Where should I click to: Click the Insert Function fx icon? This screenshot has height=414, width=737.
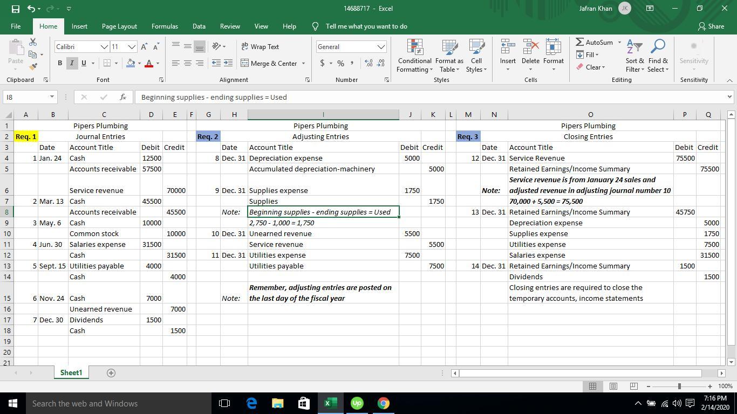pyautogui.click(x=123, y=97)
